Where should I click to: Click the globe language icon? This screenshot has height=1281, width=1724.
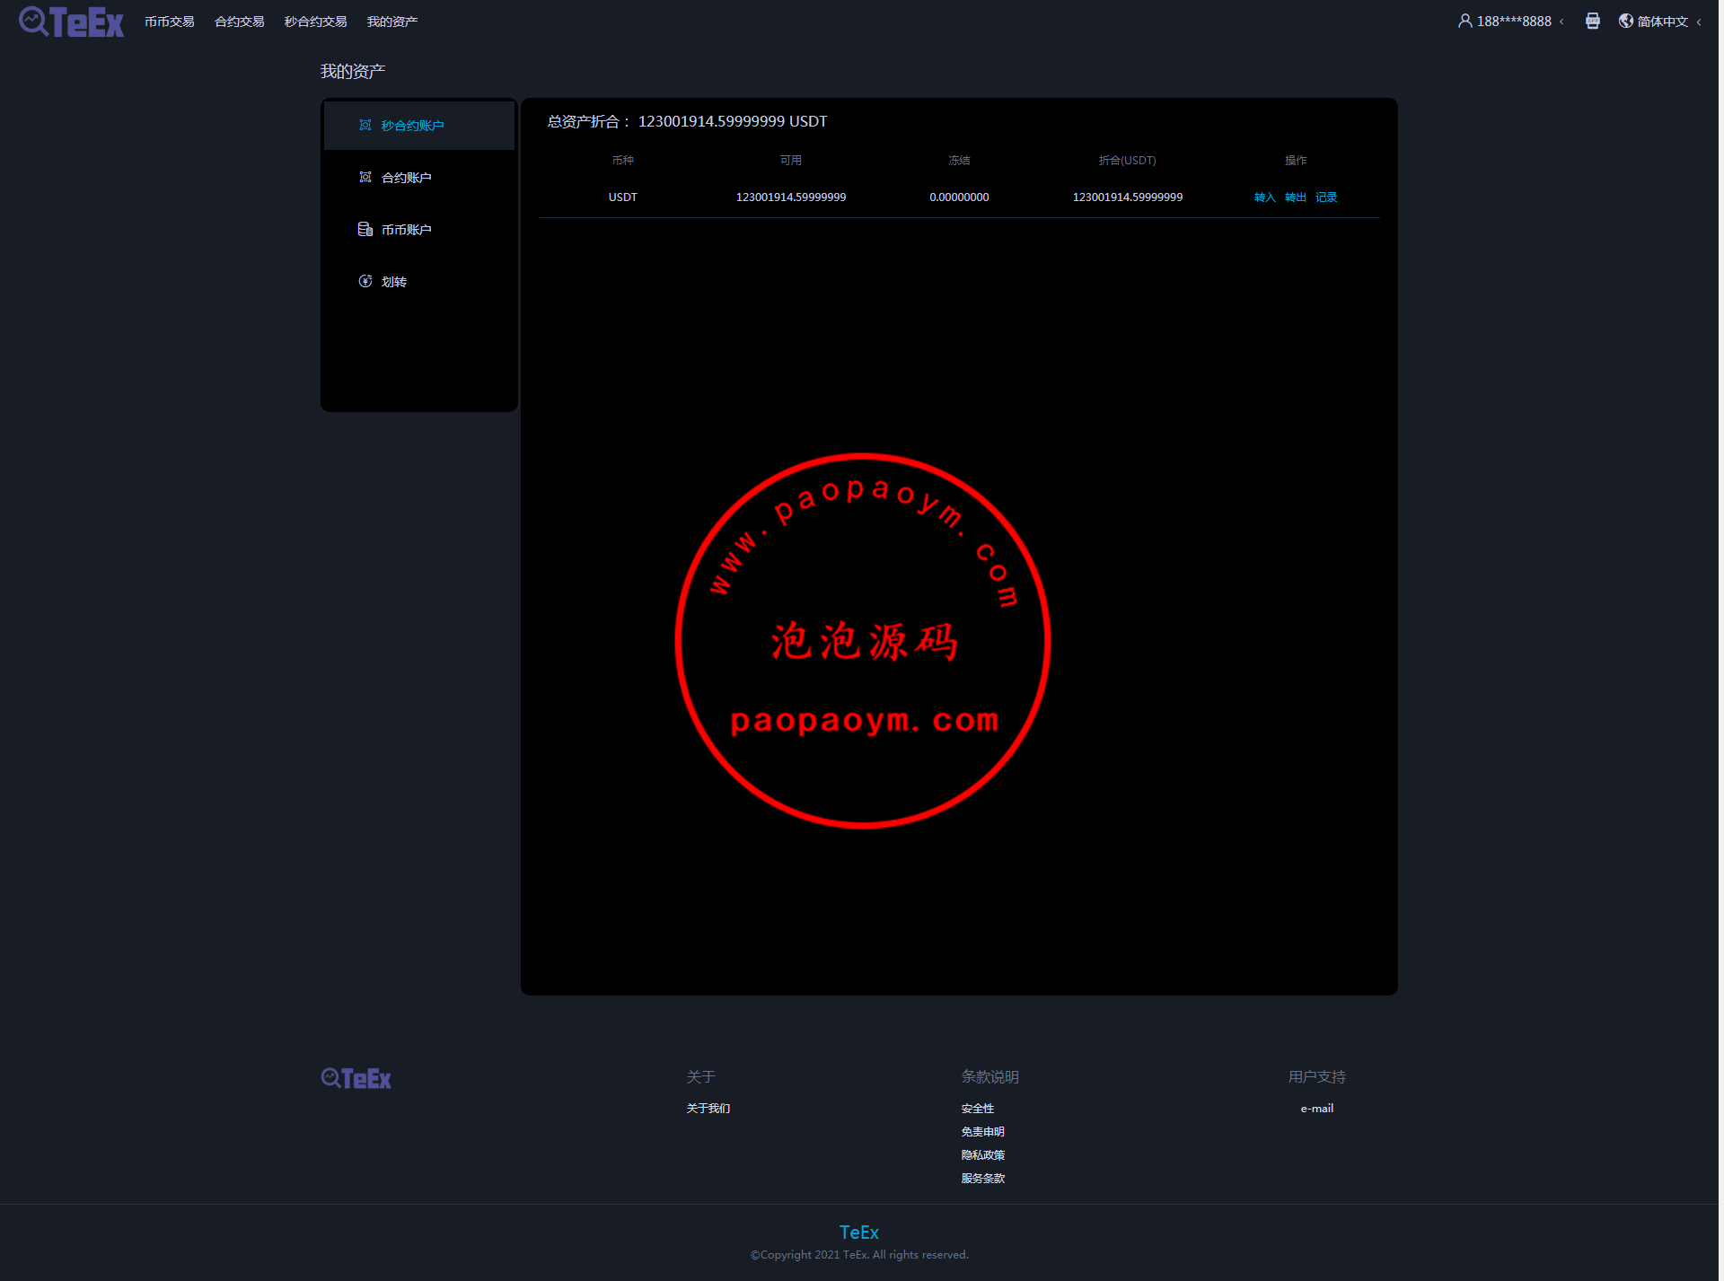coord(1625,21)
